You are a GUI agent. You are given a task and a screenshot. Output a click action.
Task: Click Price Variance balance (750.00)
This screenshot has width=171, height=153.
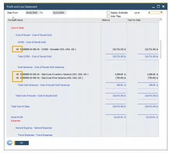120,78
